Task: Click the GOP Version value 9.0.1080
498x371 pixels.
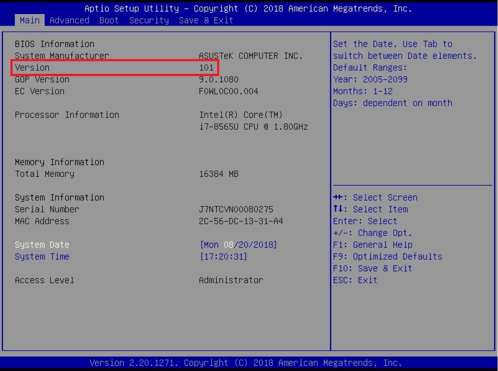Action: coord(219,80)
